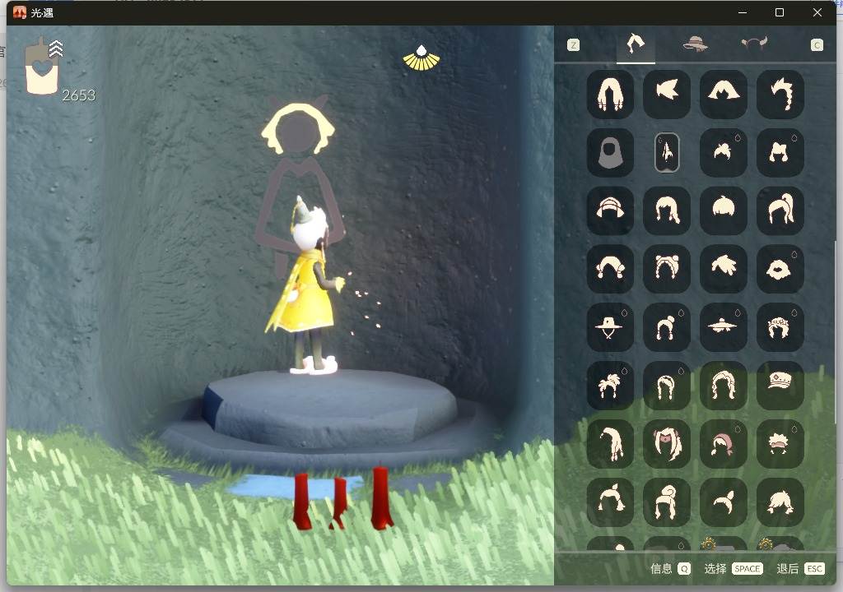This screenshot has width=843, height=592.
Task: Click the 光遇 app icon in title bar
Action: (20, 12)
